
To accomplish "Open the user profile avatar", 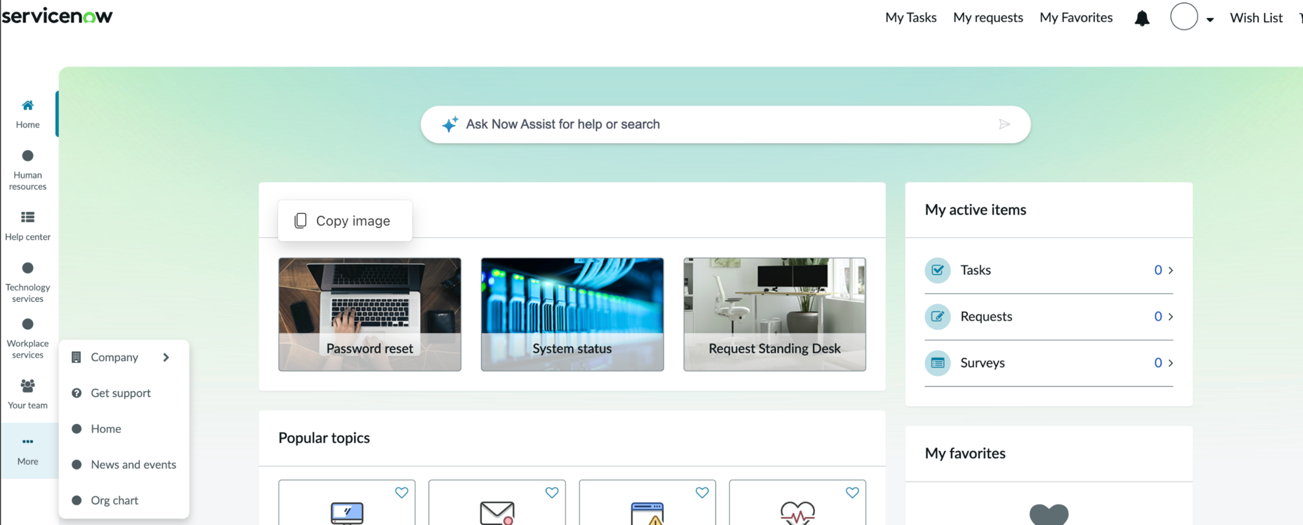I will (1184, 17).
